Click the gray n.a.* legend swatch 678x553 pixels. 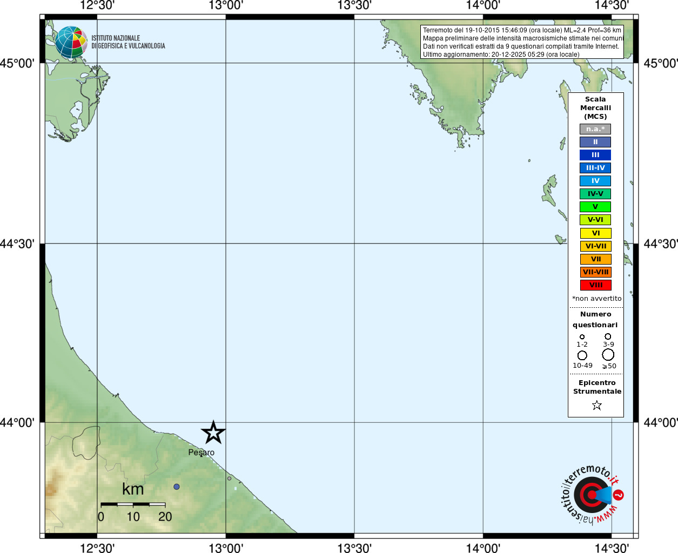pyautogui.click(x=595, y=129)
